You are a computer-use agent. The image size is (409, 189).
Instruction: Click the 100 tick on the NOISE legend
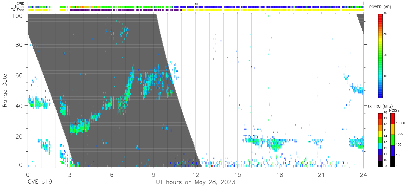coord(399,144)
